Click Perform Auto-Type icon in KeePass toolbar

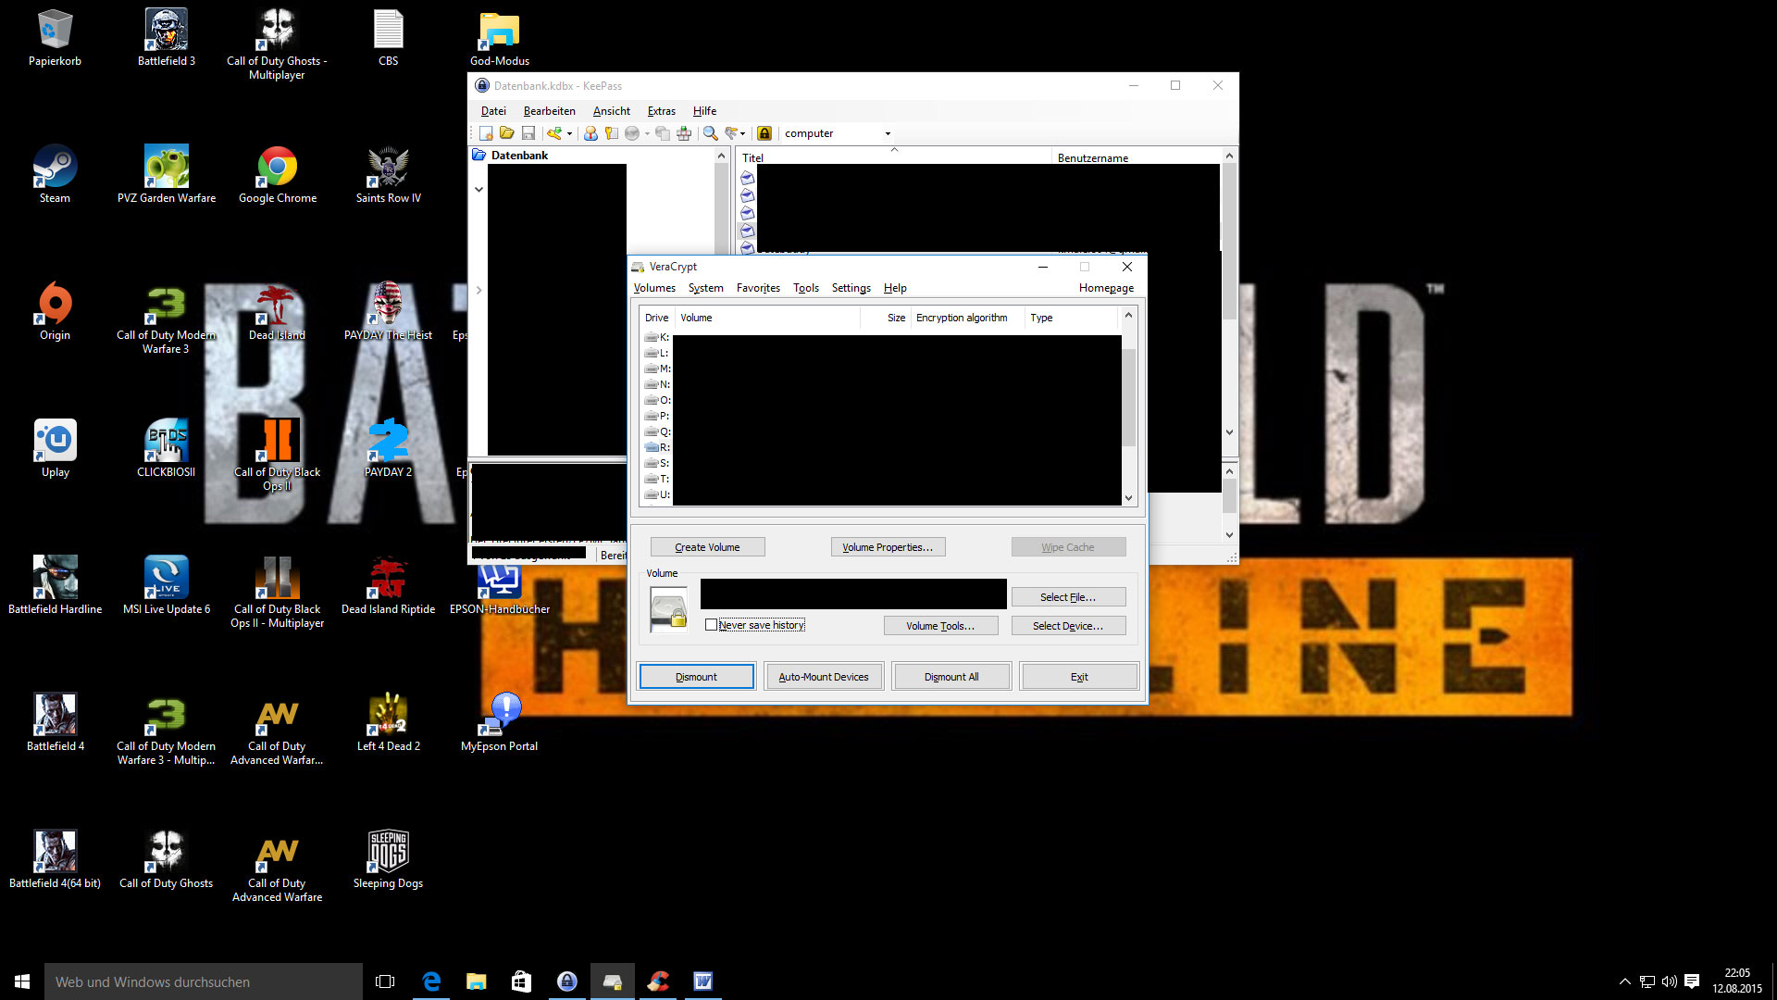(x=684, y=133)
